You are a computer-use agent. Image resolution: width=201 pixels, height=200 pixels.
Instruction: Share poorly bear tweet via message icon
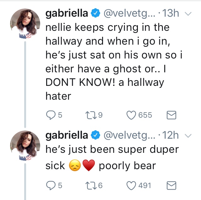[x=171, y=186]
